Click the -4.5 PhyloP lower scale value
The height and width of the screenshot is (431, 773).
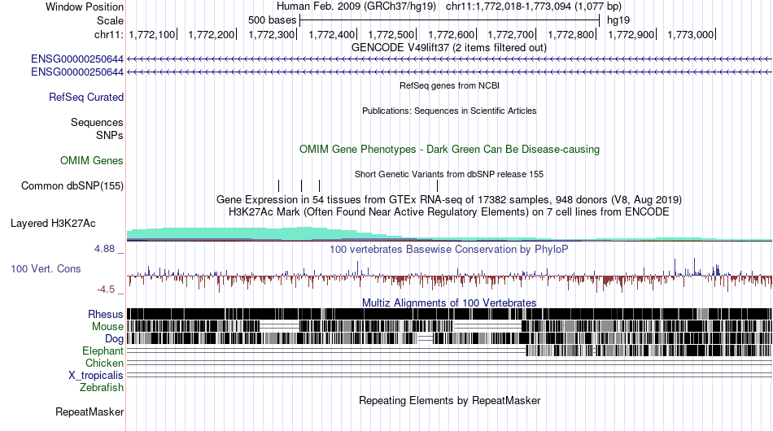tap(106, 290)
